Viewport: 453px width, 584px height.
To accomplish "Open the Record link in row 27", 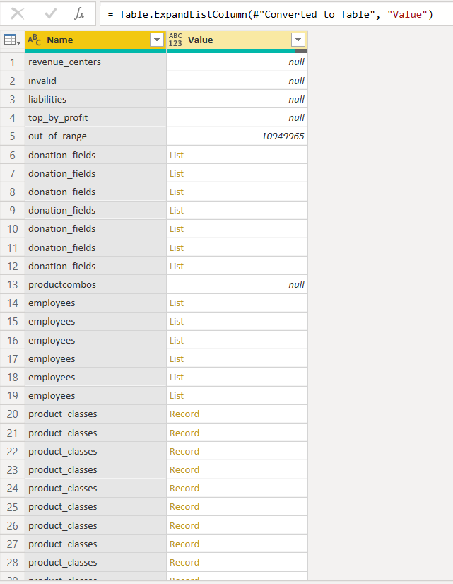I will 184,544.
